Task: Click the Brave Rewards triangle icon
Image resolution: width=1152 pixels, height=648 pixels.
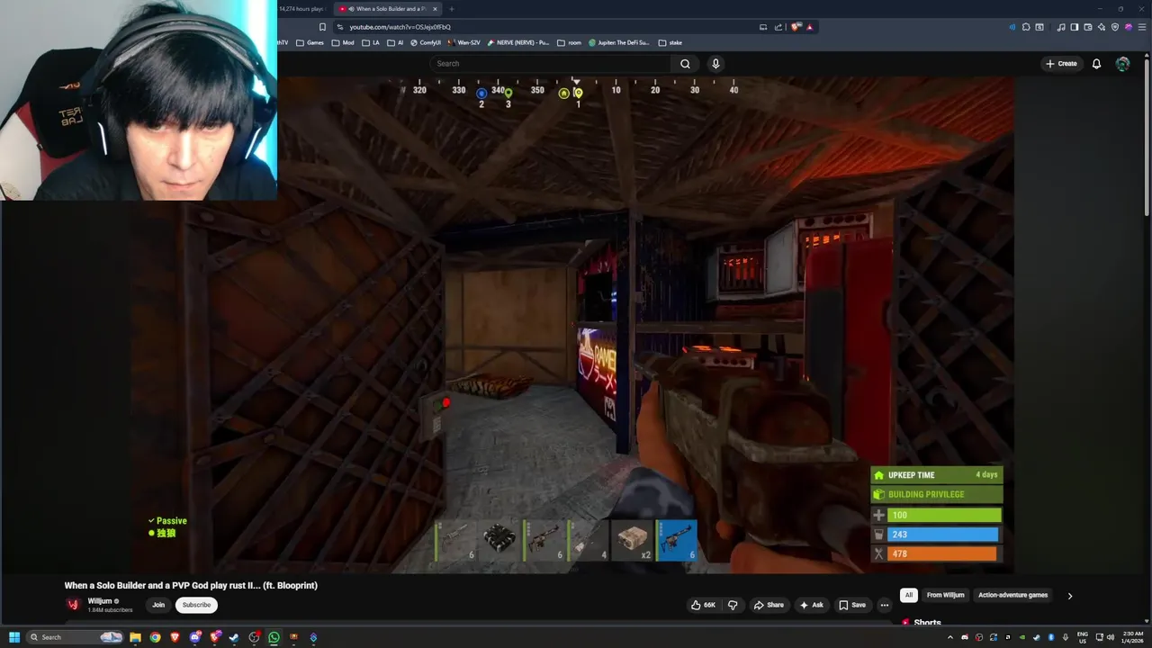Action: click(809, 27)
